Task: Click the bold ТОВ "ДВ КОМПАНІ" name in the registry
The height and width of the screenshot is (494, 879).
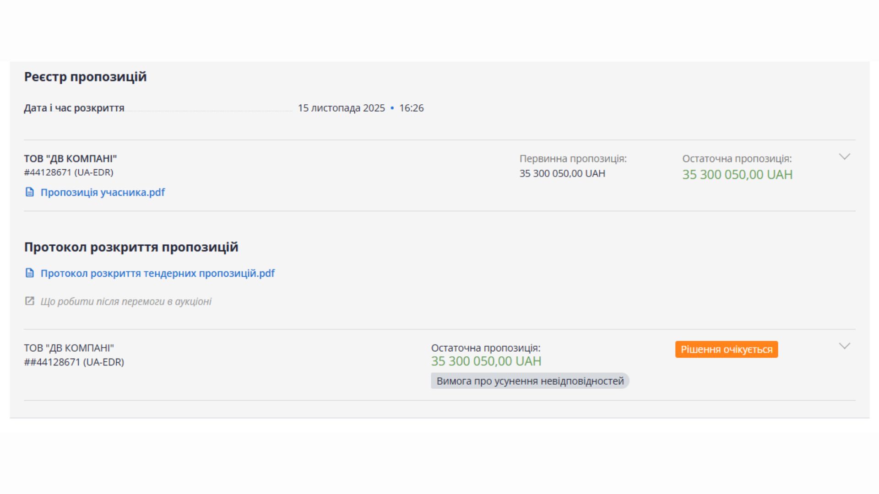Action: (70, 158)
